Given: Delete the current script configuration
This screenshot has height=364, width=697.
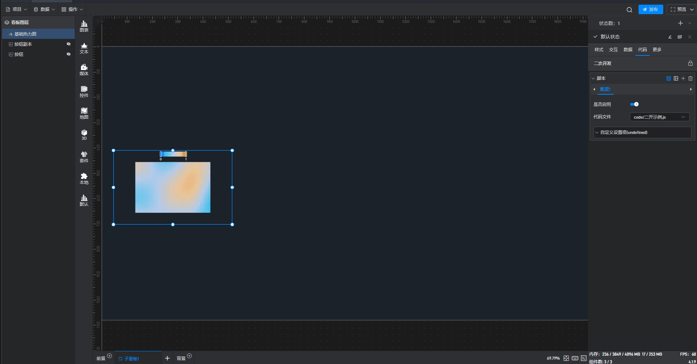Looking at the screenshot, I should coord(690,78).
